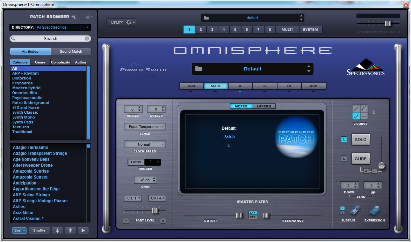Image resolution: width=411 pixels, height=242 pixels.
Task: Clear the search field with X icon
Action: pyautogui.click(x=87, y=38)
